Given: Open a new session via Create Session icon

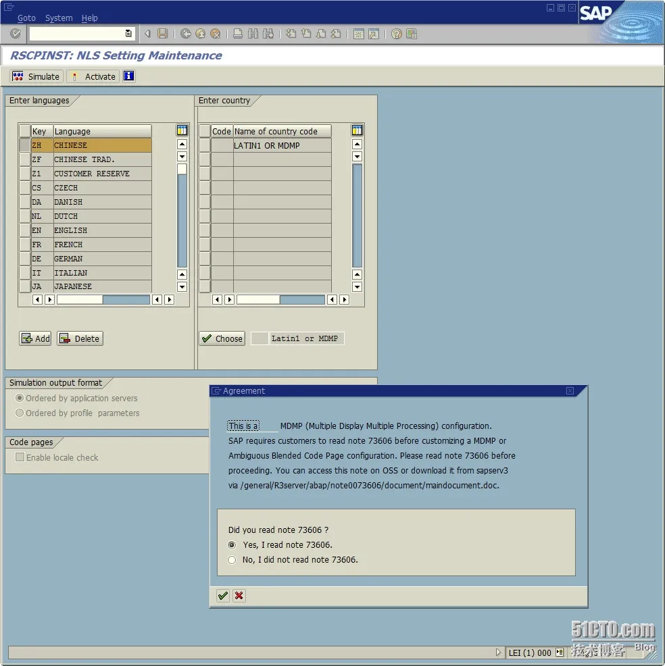Looking at the screenshot, I should click(x=359, y=34).
